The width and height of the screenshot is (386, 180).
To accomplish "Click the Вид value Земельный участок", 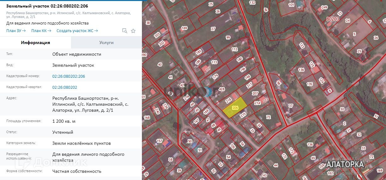I will pos(73,65).
